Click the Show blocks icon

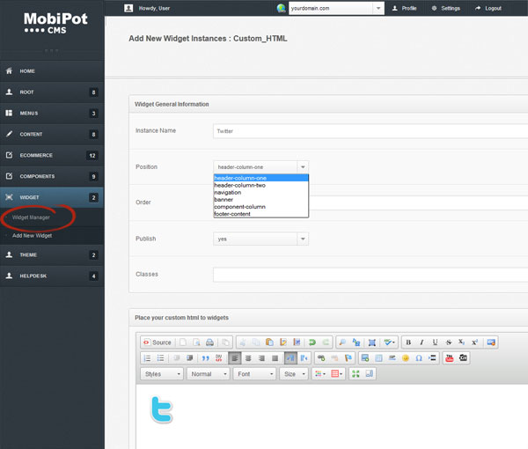(x=370, y=373)
